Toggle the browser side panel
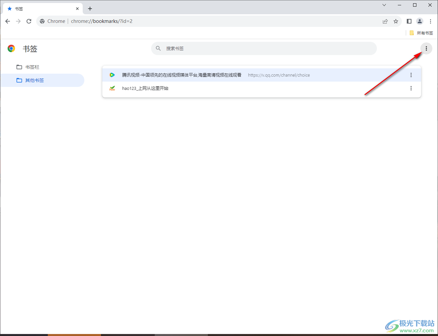 point(409,21)
